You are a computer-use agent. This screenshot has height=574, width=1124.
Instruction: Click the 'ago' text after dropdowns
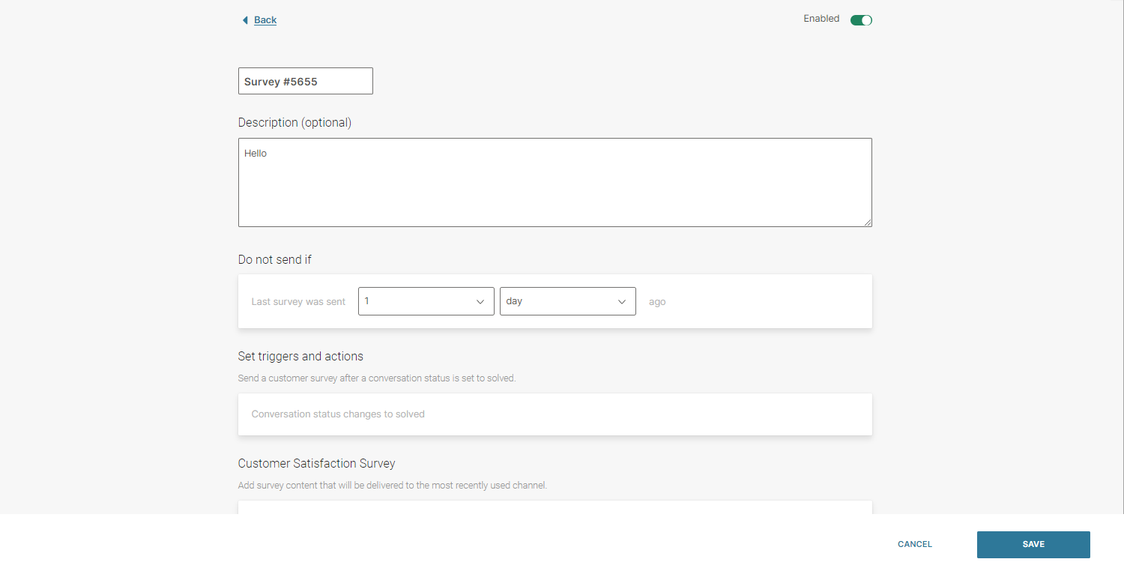pos(657,302)
